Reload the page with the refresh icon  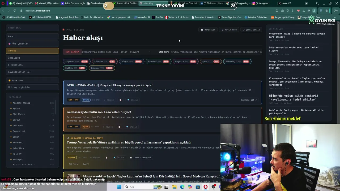14,11
